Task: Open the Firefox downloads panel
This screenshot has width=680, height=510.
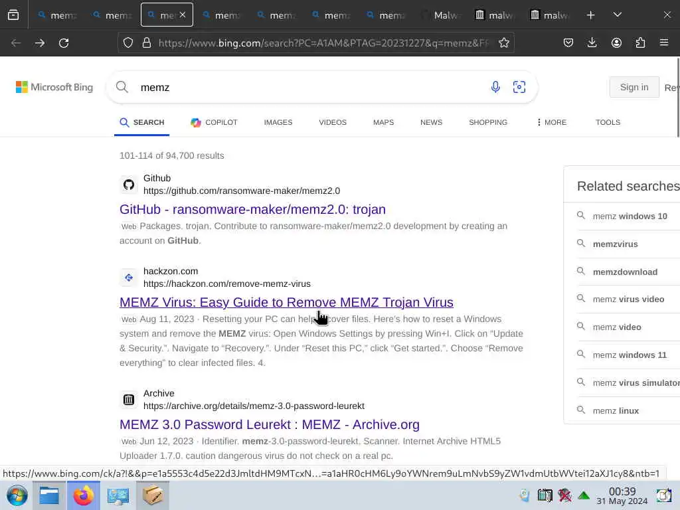Action: [592, 43]
